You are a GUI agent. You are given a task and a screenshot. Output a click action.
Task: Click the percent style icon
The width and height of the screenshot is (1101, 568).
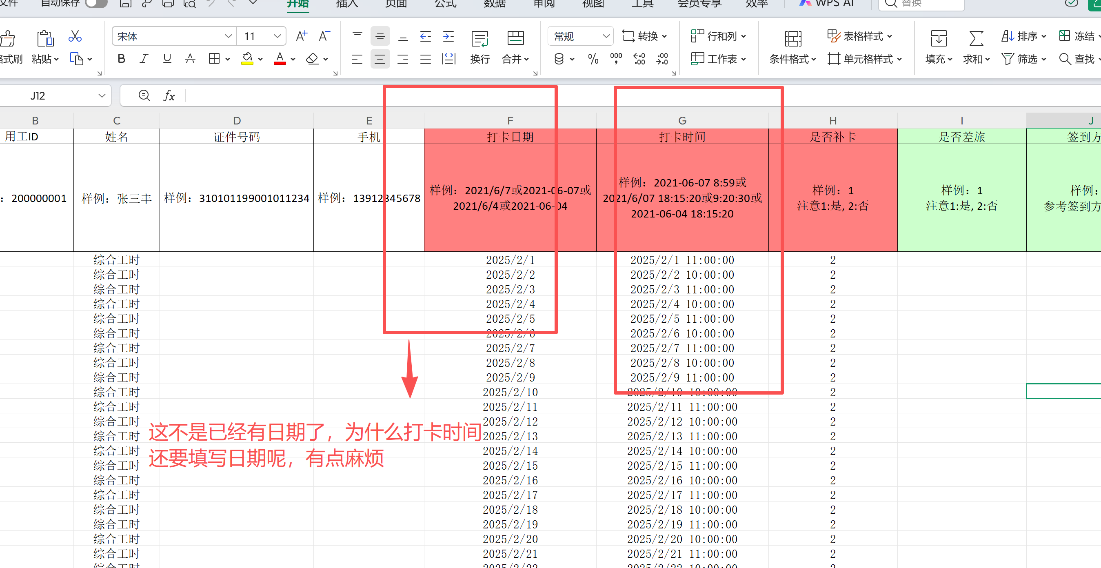click(593, 58)
